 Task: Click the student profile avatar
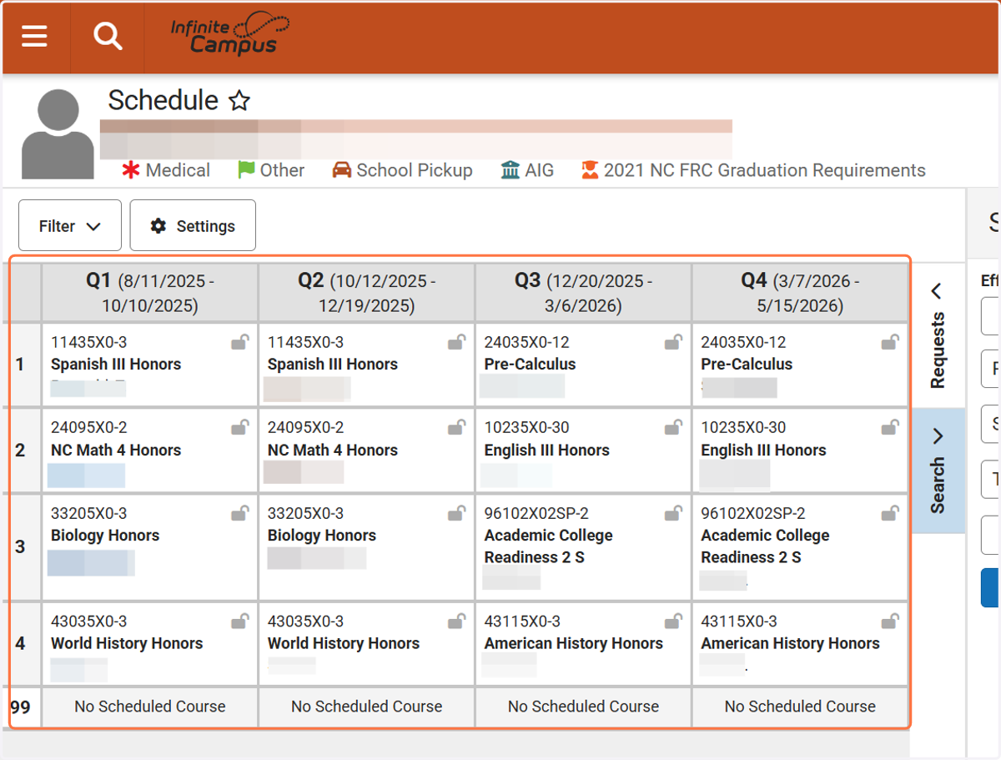coord(58,133)
